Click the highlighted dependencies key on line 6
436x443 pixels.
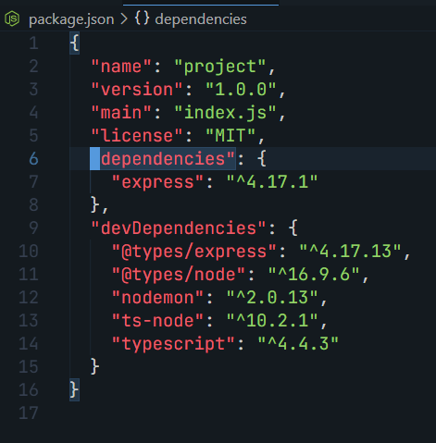coord(163,159)
